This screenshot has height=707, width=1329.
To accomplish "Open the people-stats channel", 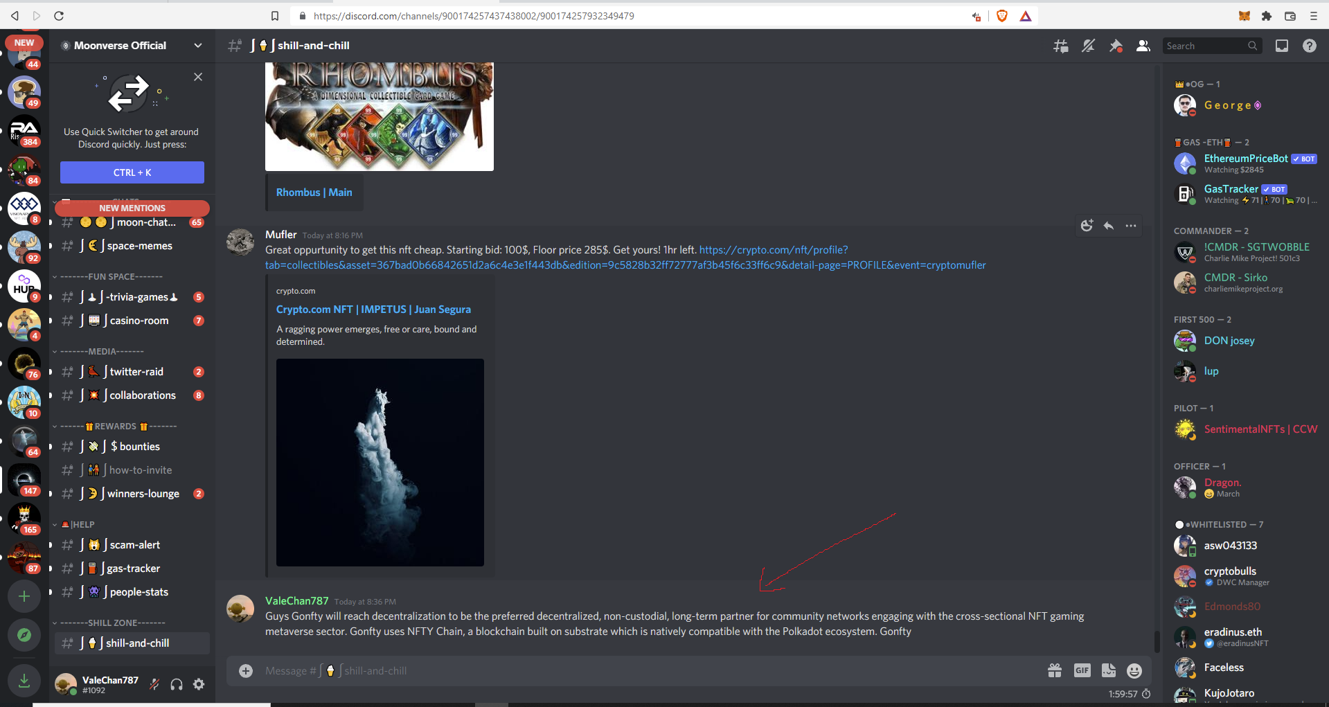I will (x=132, y=592).
